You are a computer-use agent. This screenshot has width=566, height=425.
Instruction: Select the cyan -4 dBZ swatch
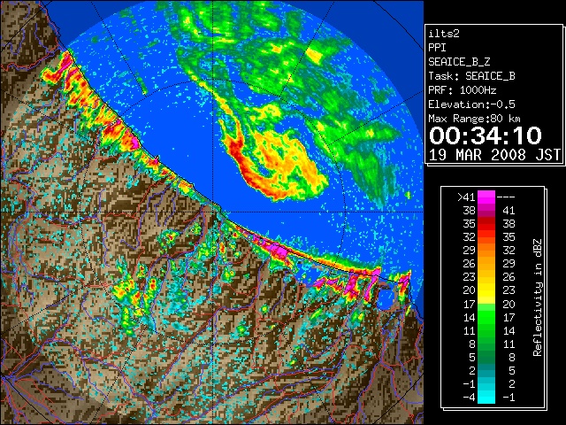tap(486, 398)
